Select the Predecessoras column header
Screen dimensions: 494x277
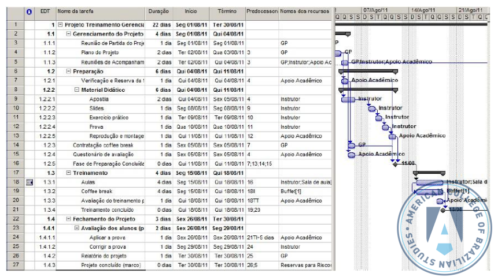tap(262, 14)
